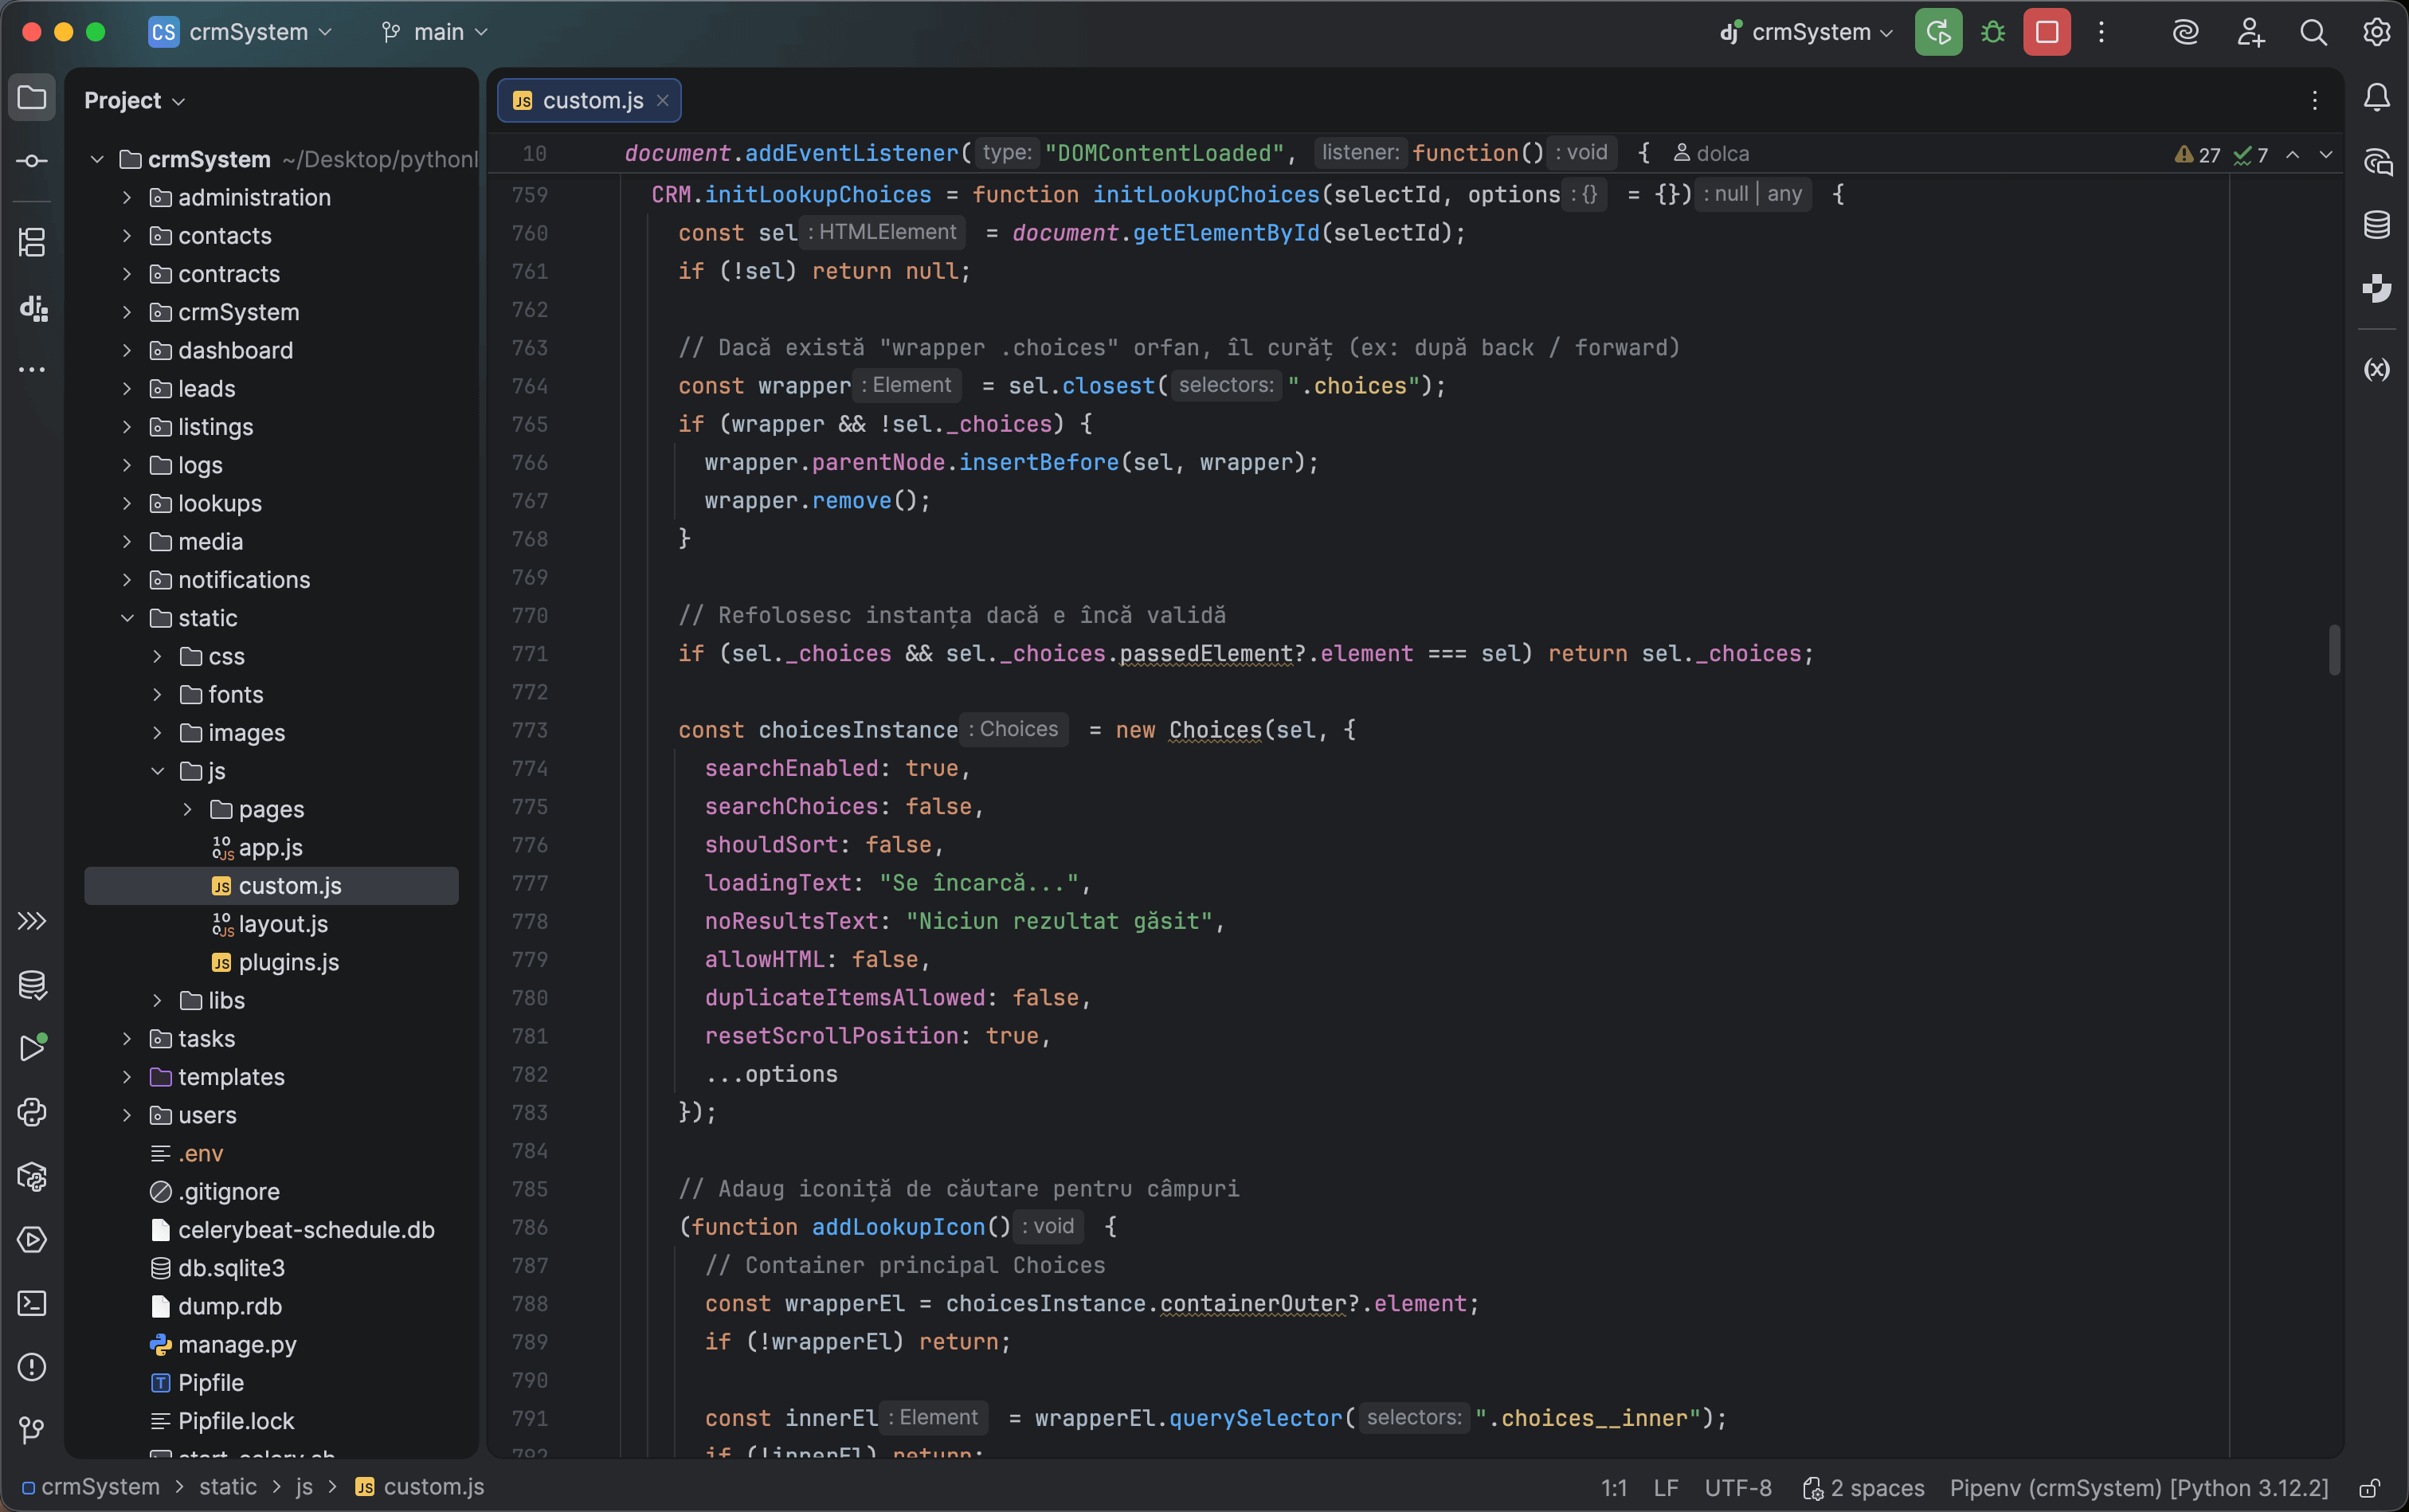Show the notifications bell panel
The height and width of the screenshot is (1512, 2409).
point(2377,97)
